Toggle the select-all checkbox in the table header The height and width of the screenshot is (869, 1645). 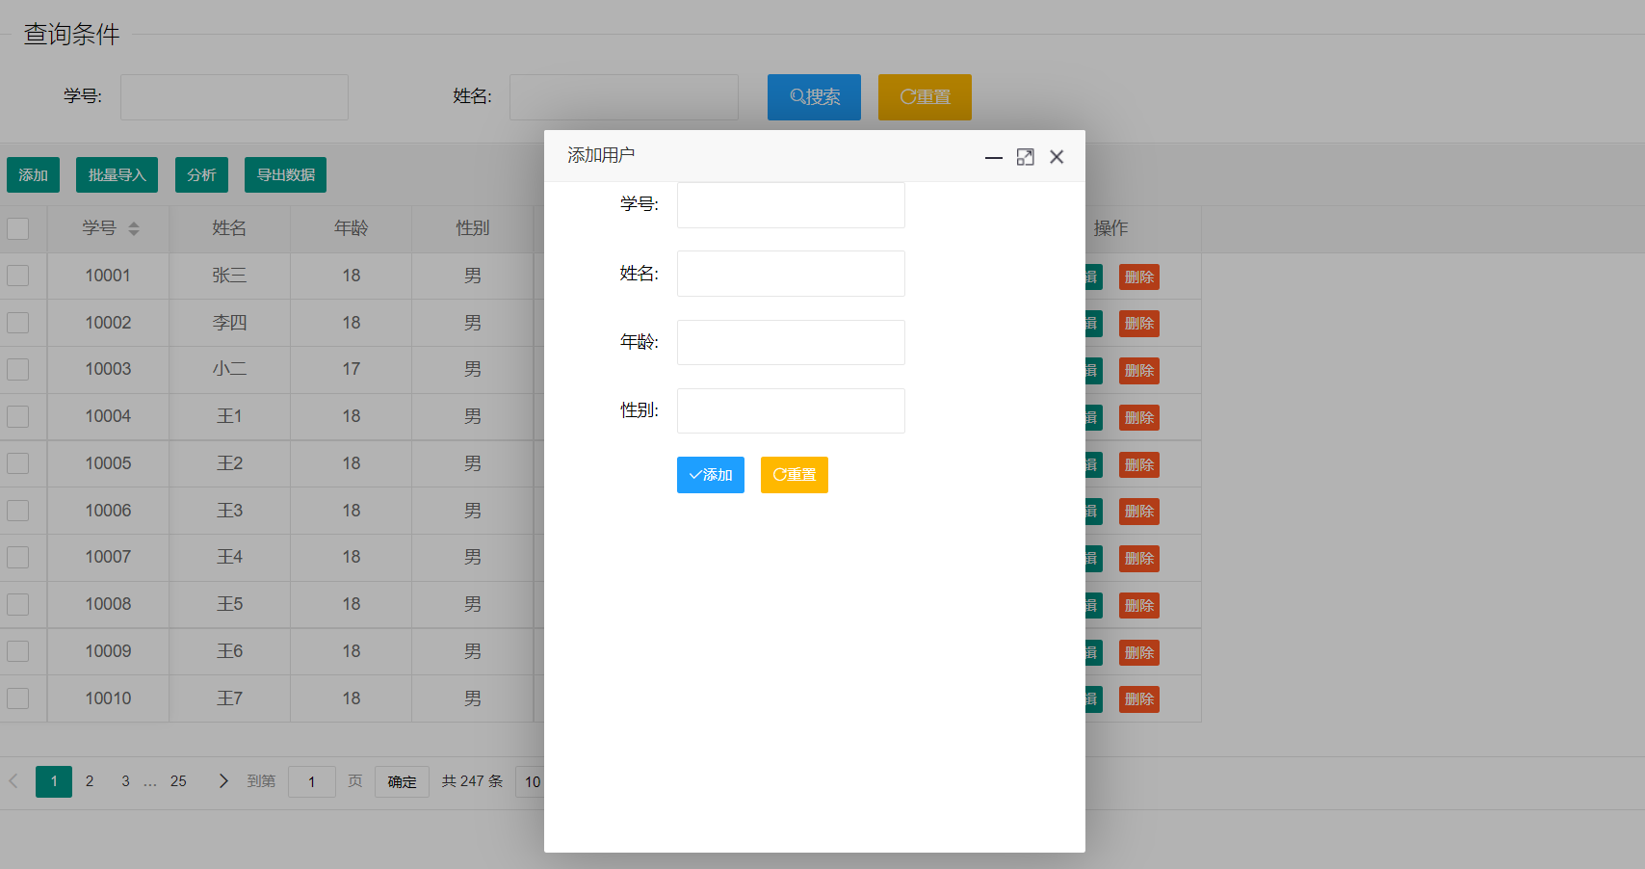click(17, 228)
